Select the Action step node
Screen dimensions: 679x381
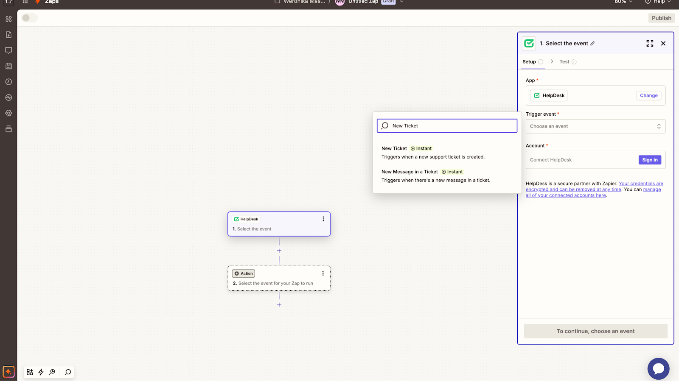pyautogui.click(x=279, y=278)
